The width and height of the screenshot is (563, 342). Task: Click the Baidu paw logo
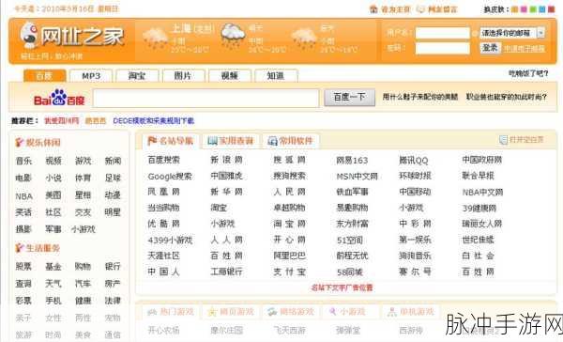[x=58, y=97]
